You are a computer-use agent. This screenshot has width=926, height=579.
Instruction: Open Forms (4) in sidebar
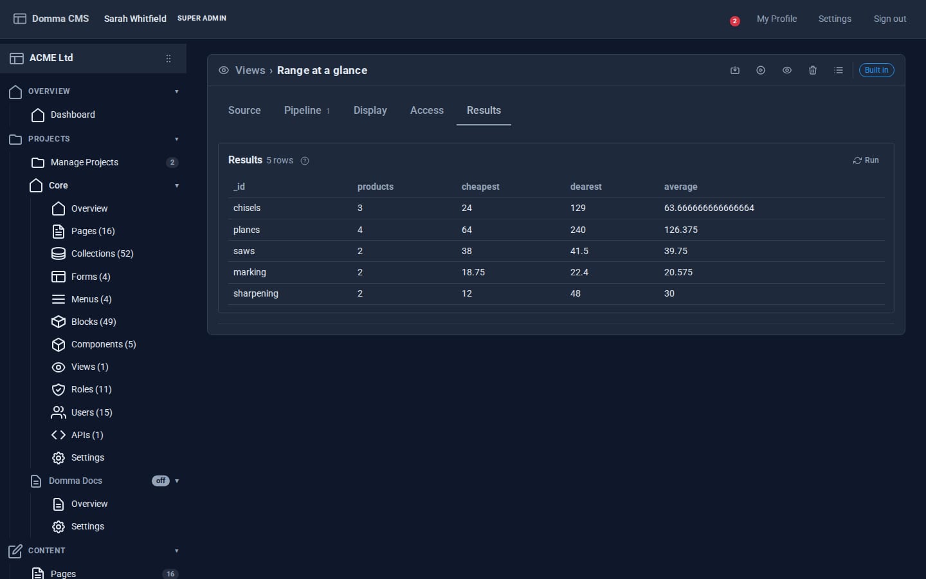pos(91,277)
